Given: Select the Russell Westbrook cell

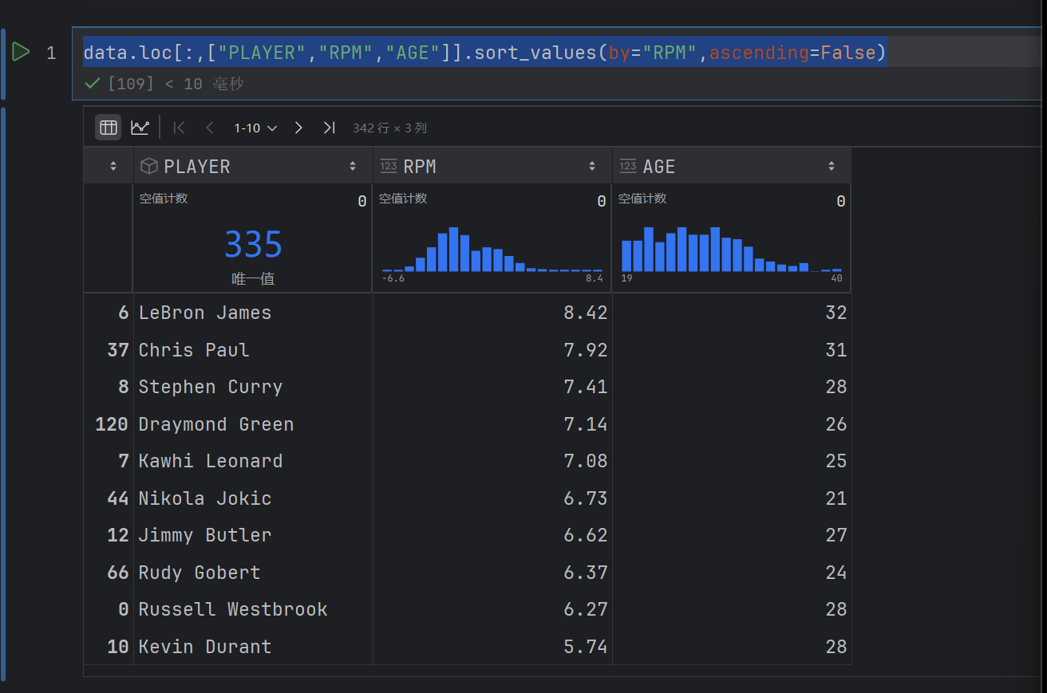Looking at the screenshot, I should [252, 609].
